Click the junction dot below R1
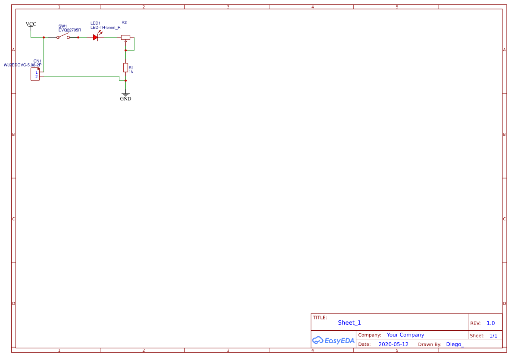The height and width of the screenshot is (357, 511). click(125, 81)
